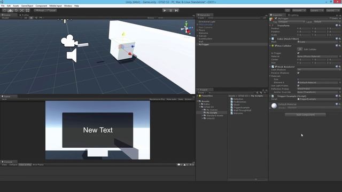Toggle Mesh Renderer enabled checkbox
Image resolution: width=342 pixels, height=192 pixels.
(276, 67)
